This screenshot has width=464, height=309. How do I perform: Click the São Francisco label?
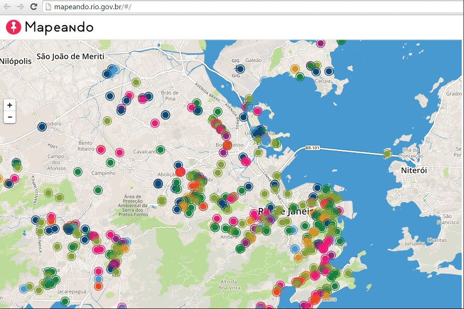[x=448, y=219]
